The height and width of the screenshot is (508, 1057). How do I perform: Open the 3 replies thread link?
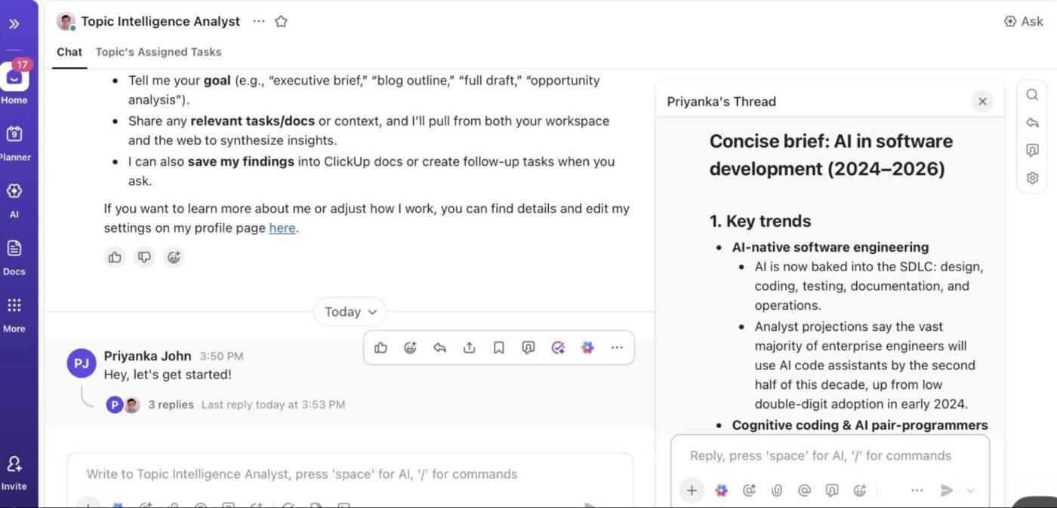tap(171, 405)
